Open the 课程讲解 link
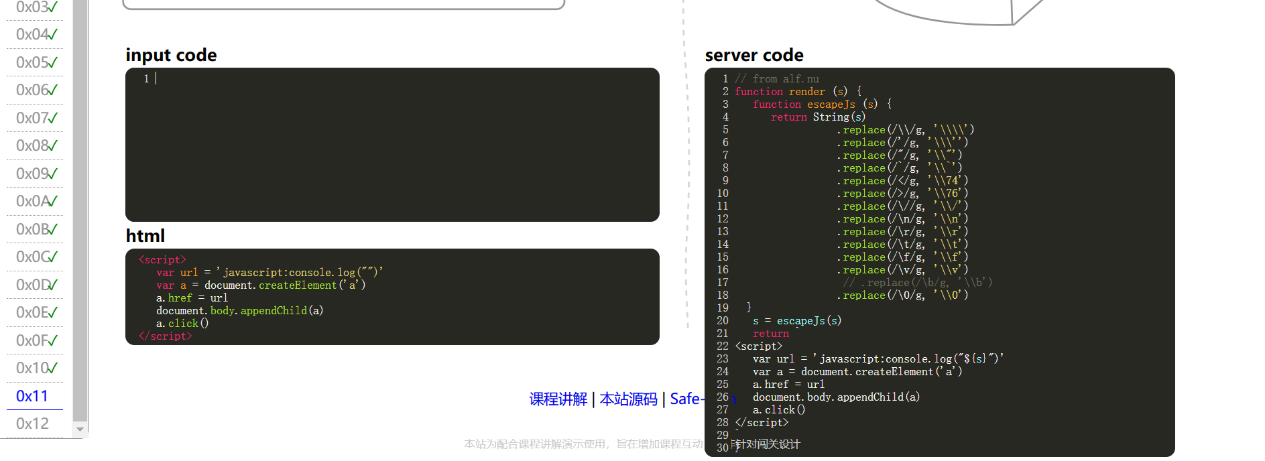 (558, 399)
